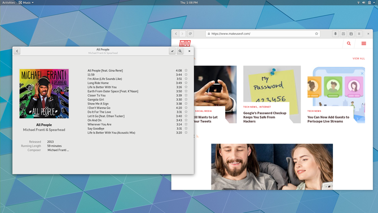Click the All People album cover art
Image resolution: width=378 pixels, height=213 pixels.
44,94
